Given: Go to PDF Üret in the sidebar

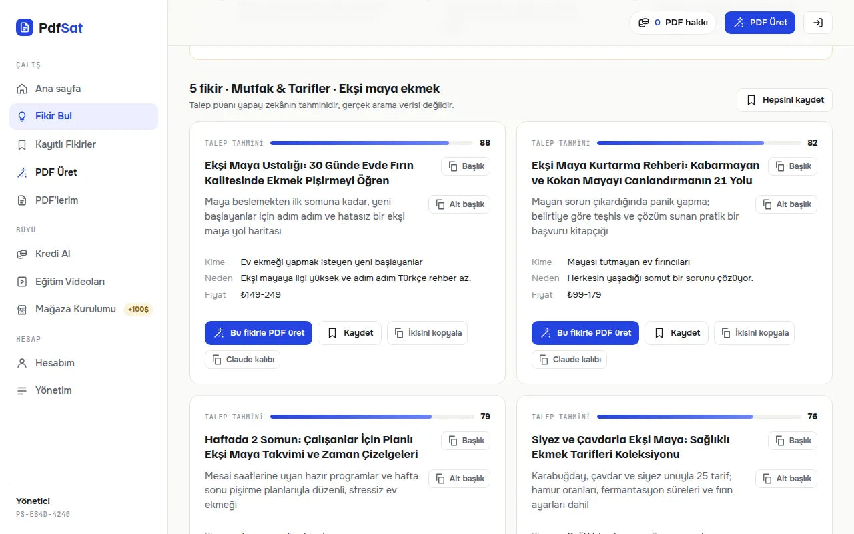Looking at the screenshot, I should [83, 172].
